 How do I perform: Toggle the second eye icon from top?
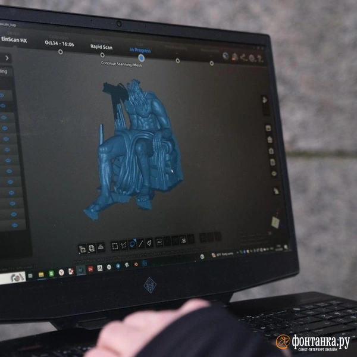(x=3, y=106)
